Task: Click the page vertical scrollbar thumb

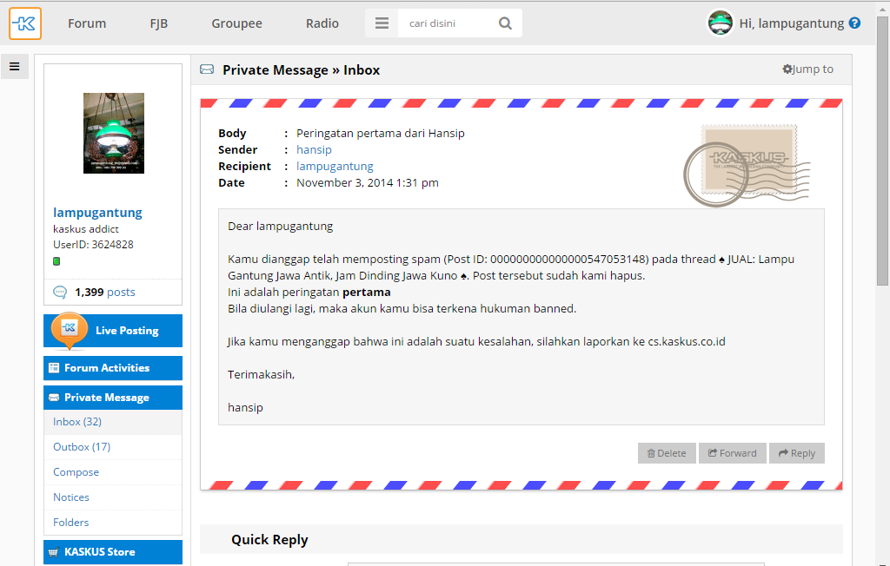Action: (x=883, y=150)
